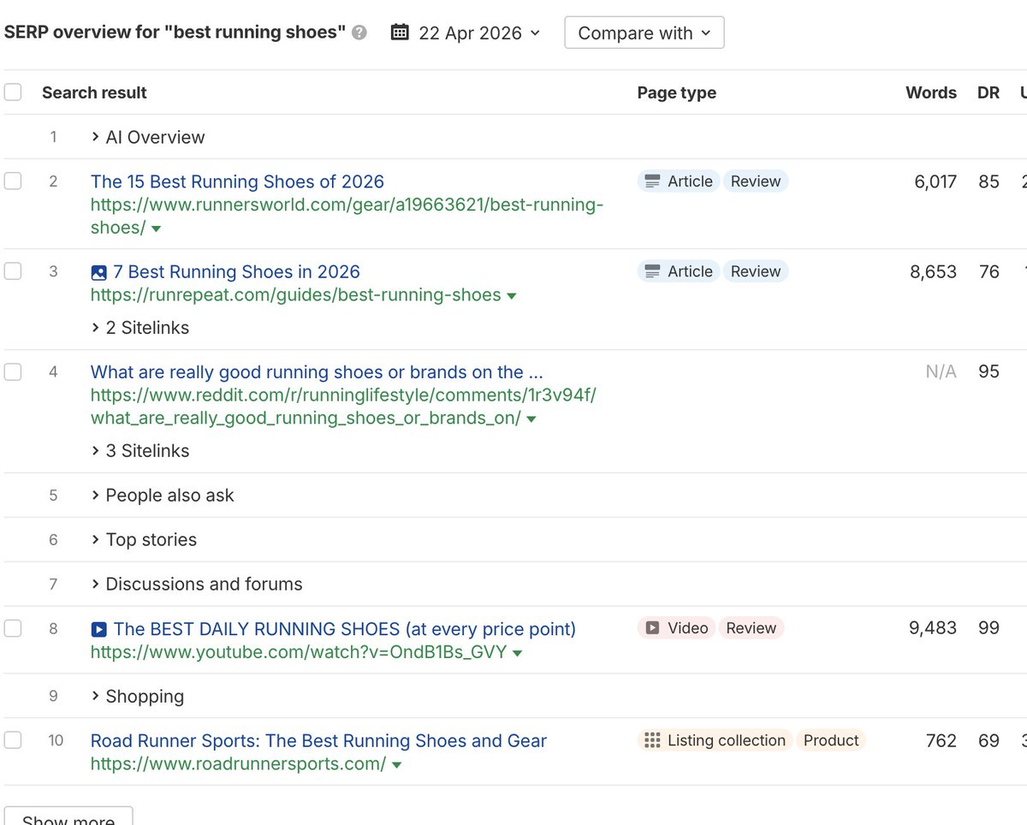Click the Article tag in the runnersworld row
The height and width of the screenshot is (825, 1027).
tap(679, 181)
